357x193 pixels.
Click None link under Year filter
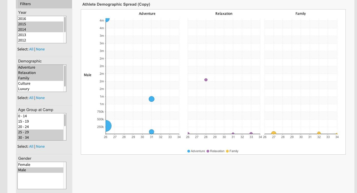40,49
